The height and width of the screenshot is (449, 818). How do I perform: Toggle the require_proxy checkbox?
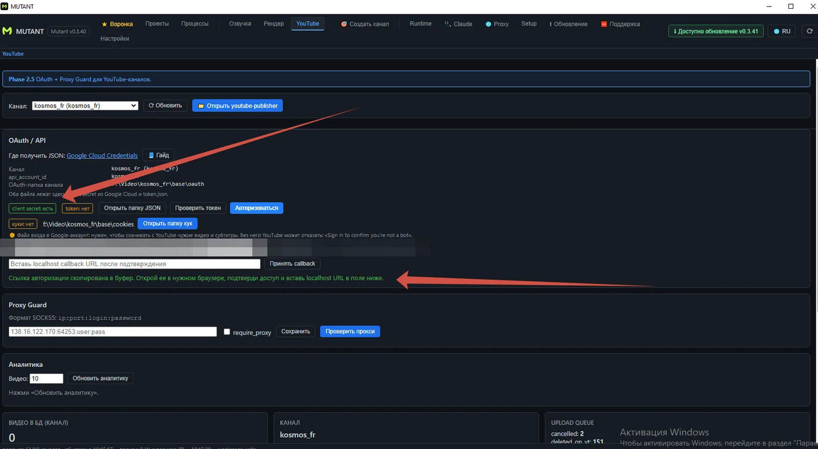pos(227,332)
